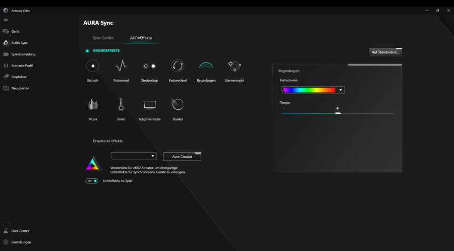Open the Empfohlen menu entry
Viewport: 454px width, 251px height.
[19, 77]
